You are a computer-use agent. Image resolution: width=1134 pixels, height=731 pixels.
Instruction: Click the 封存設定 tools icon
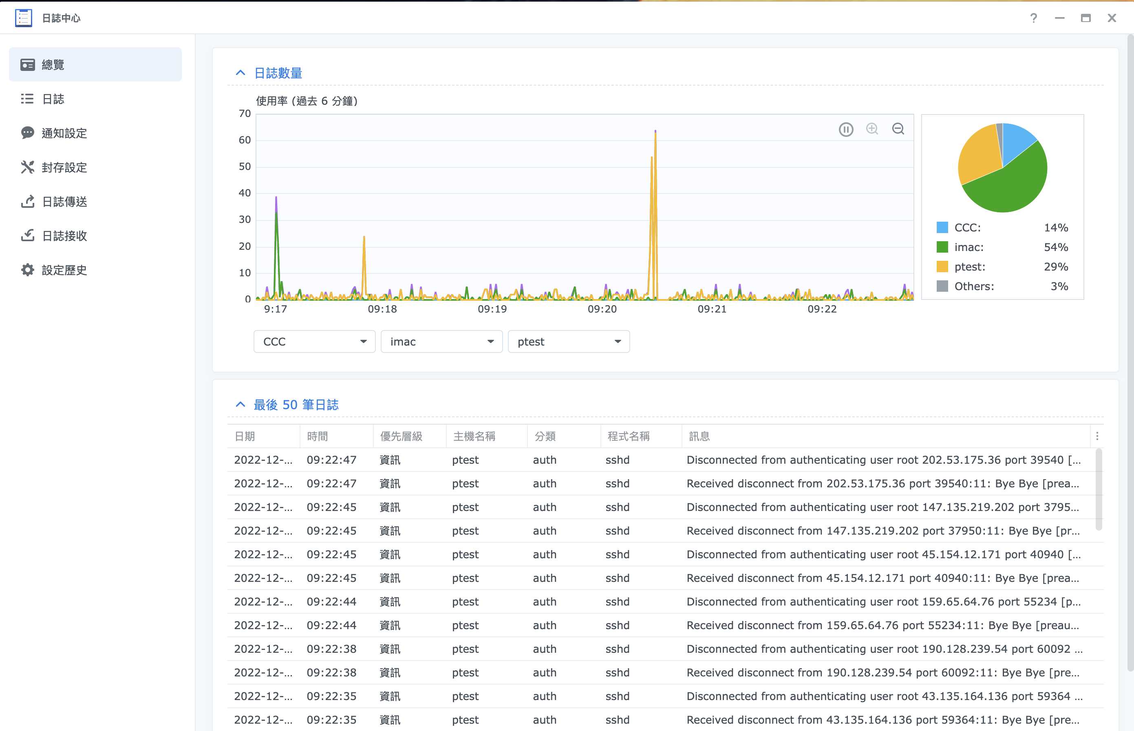[x=28, y=167]
